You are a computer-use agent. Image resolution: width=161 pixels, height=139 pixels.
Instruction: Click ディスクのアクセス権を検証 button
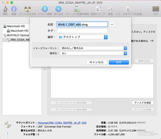[x=71, y=103]
